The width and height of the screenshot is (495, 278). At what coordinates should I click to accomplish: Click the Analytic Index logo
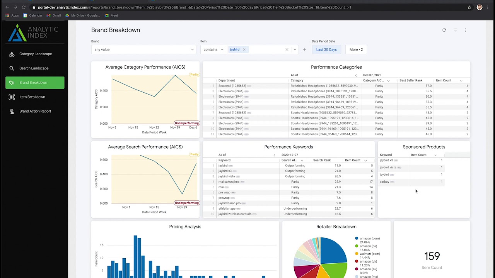[x=33, y=32]
